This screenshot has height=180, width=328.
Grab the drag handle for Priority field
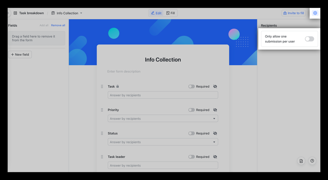[x=102, y=110]
